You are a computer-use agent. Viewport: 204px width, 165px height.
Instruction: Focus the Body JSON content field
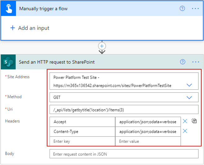click(x=124, y=154)
